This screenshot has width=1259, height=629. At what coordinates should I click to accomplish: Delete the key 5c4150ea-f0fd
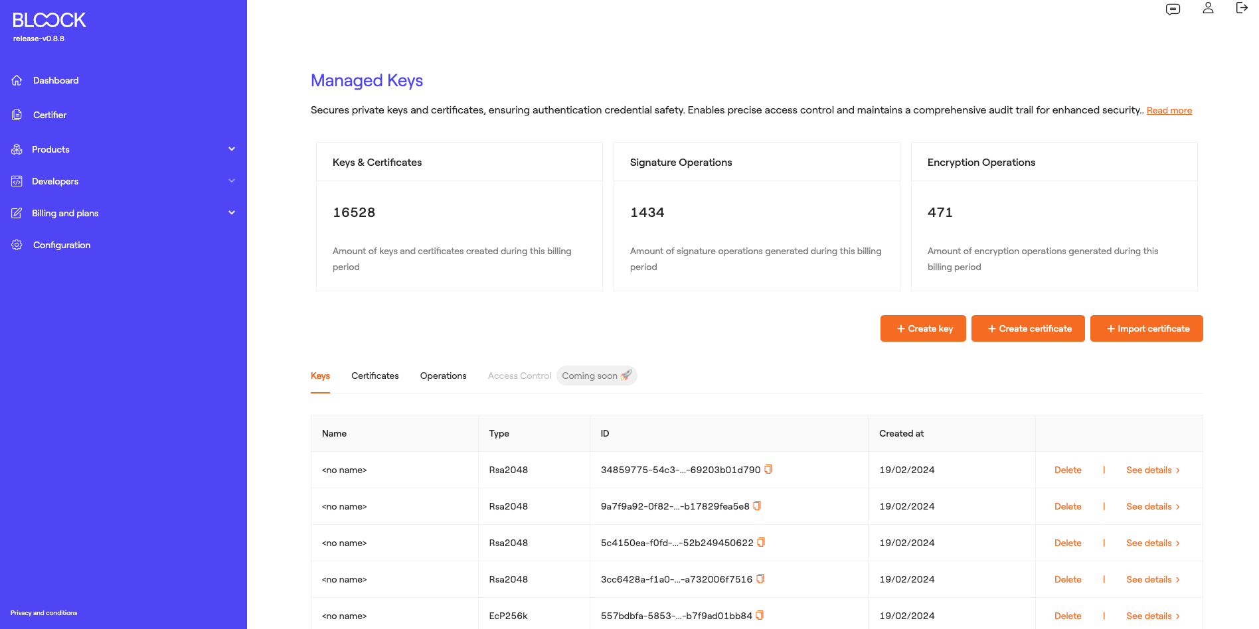pyautogui.click(x=1068, y=543)
